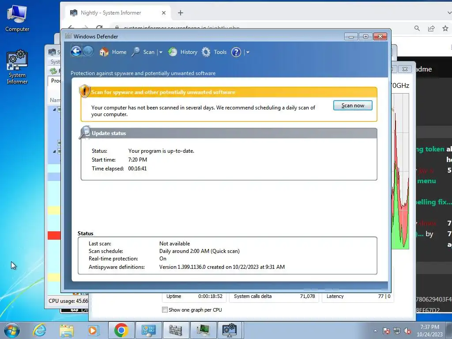Open History in Windows Defender

coord(183,52)
